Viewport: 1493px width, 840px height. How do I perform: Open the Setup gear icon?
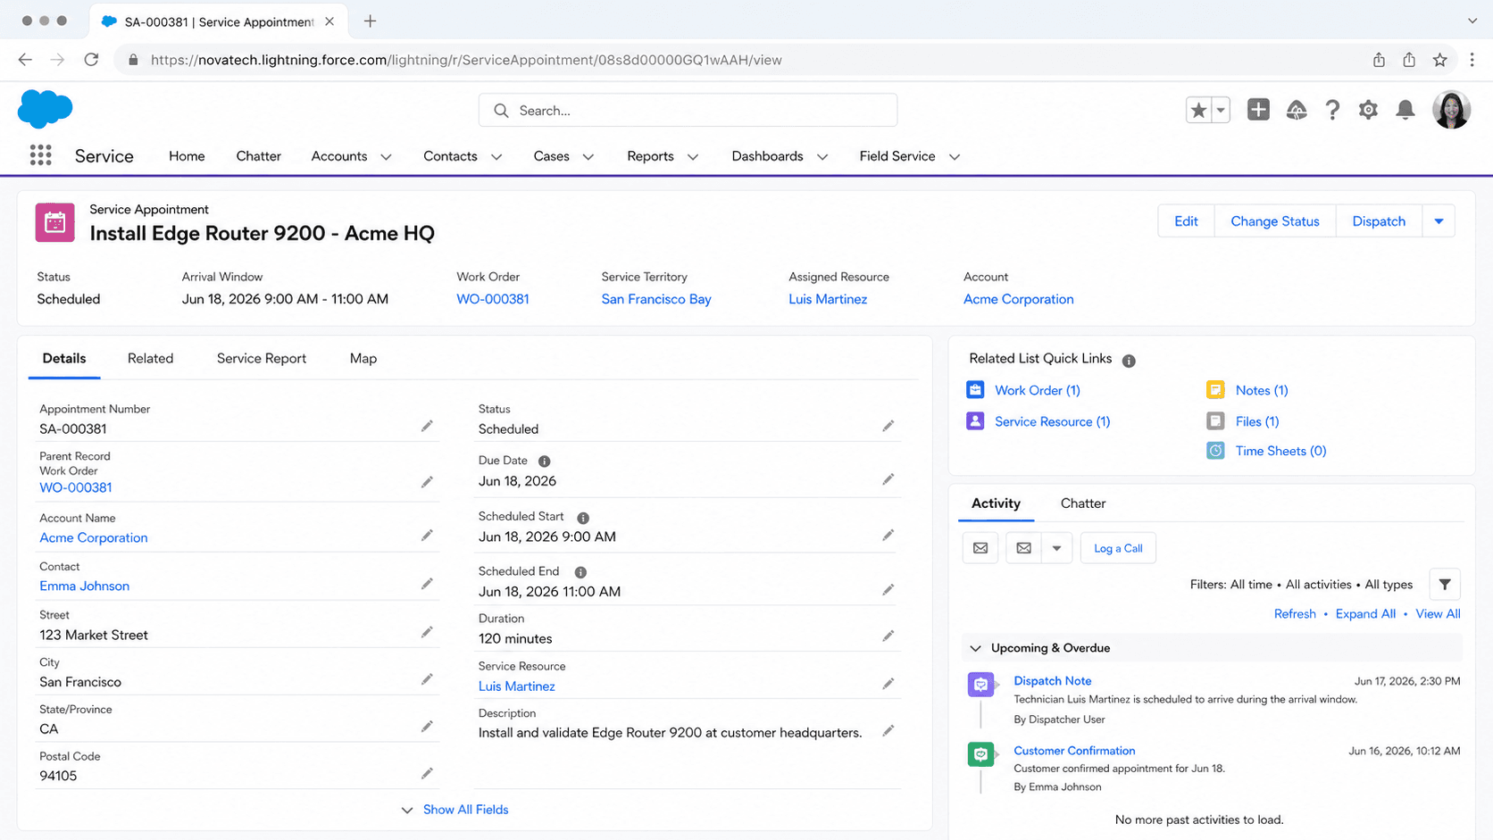click(1368, 110)
